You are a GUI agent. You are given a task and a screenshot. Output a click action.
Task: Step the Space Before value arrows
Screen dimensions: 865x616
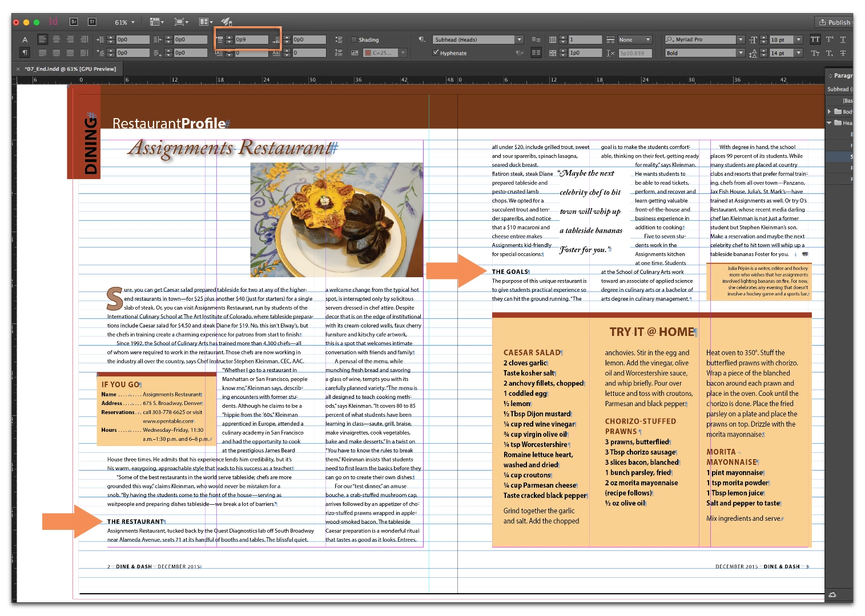click(x=229, y=39)
